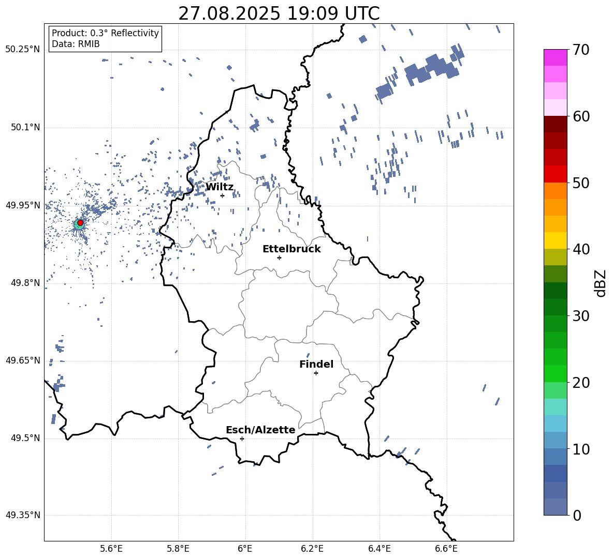The image size is (613, 559).
Task: Click the Esch/Alzette station cross marker
Action: (x=242, y=439)
